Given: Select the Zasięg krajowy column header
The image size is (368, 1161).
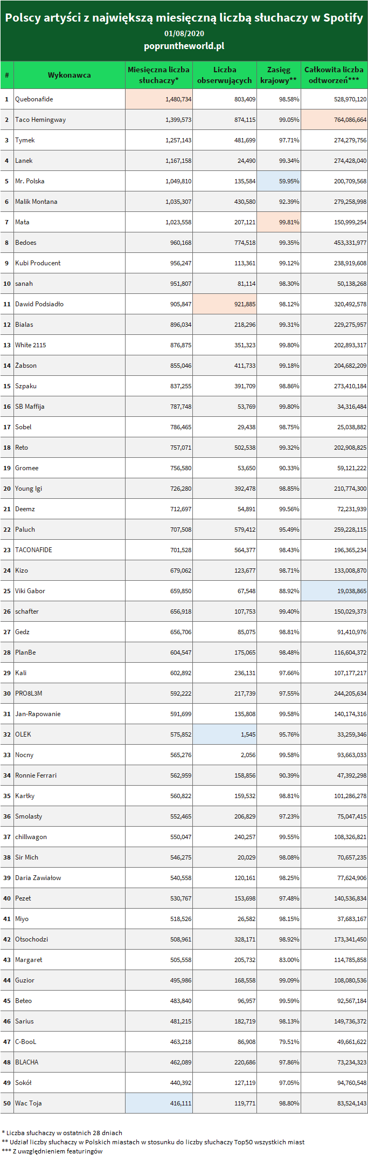Looking at the screenshot, I should [279, 75].
